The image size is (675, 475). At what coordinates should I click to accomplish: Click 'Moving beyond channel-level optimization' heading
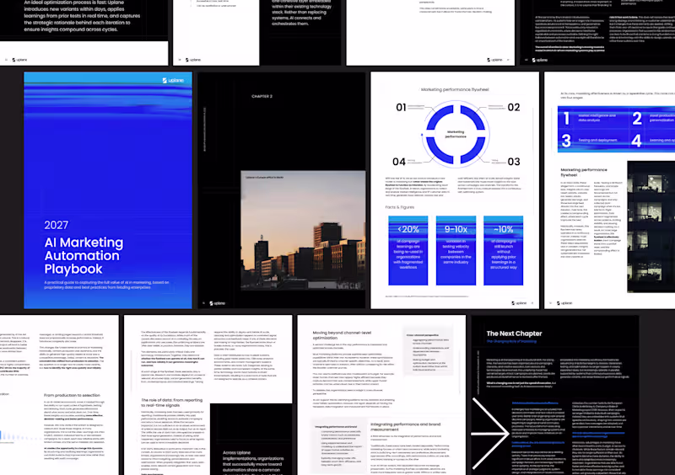342,335
